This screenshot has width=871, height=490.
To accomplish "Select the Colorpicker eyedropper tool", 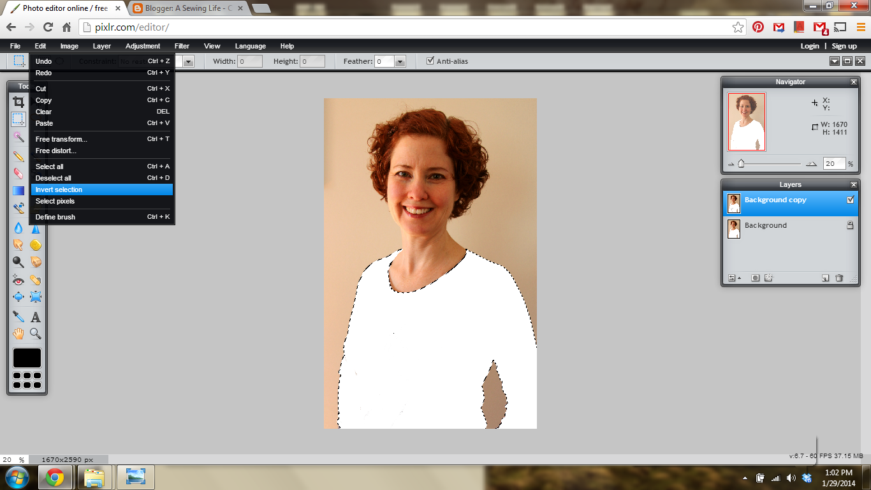I will pos(18,316).
